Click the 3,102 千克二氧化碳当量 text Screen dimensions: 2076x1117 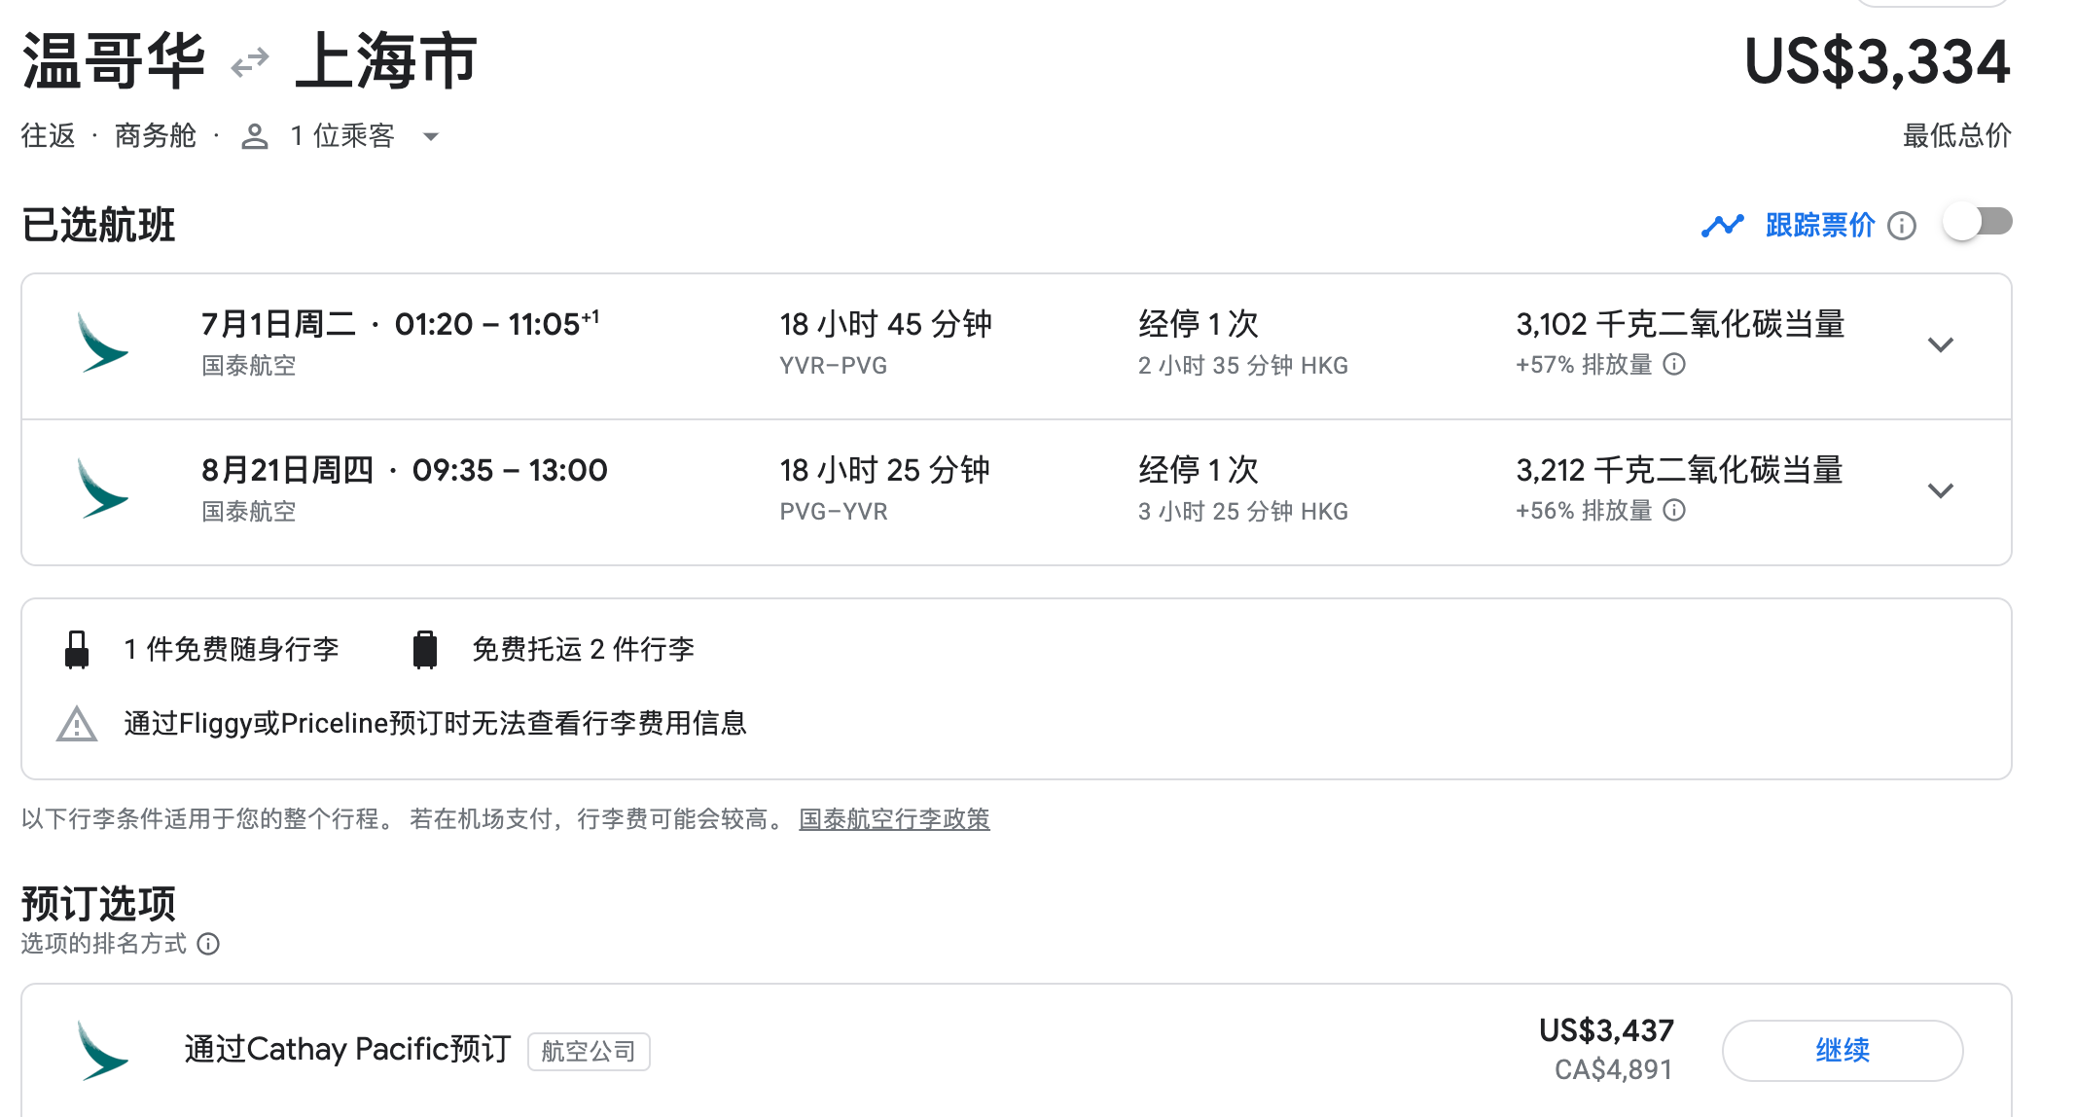[1680, 324]
